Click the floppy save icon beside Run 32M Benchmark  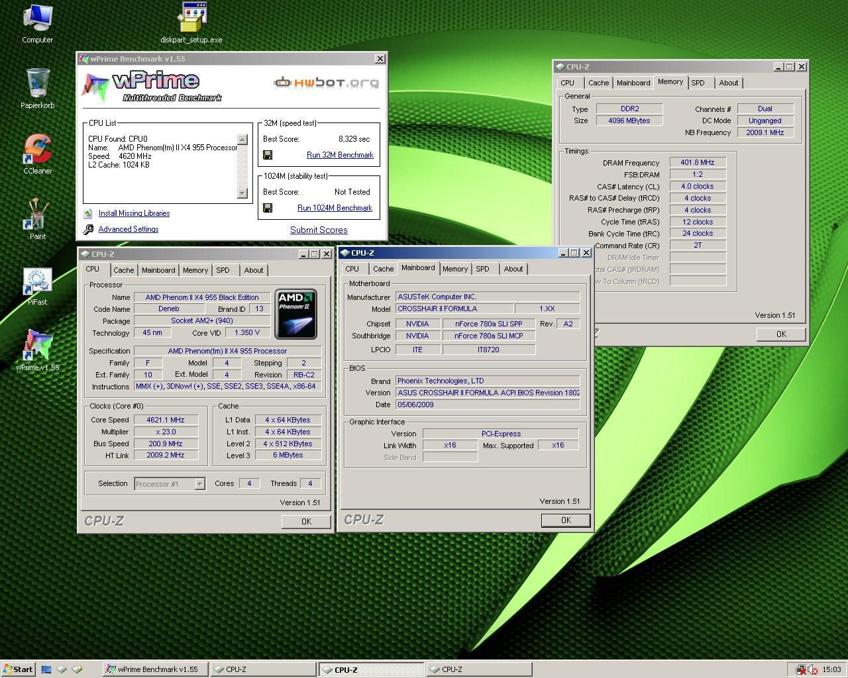[x=268, y=155]
